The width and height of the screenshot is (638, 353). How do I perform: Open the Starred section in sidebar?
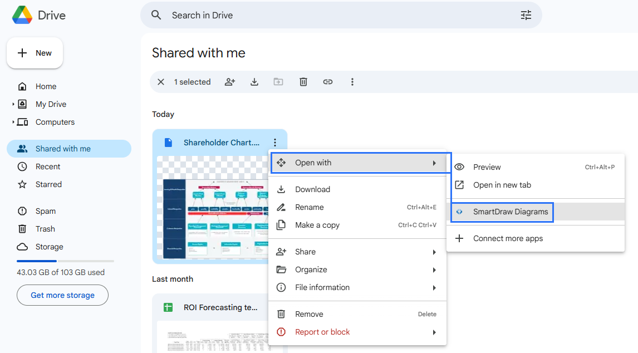pyautogui.click(x=48, y=184)
